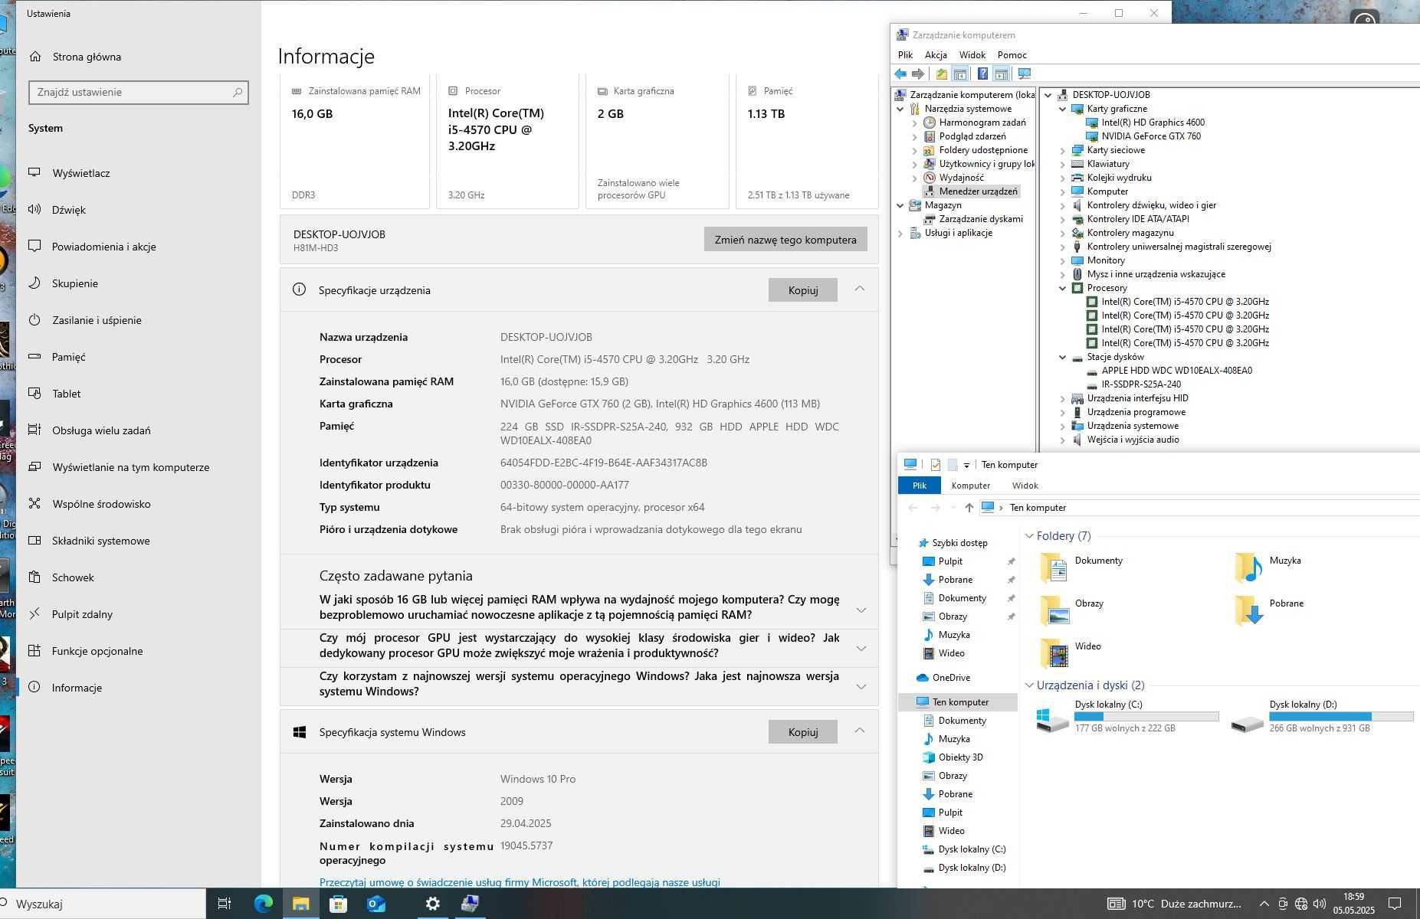Open Wyświetlacz settings page
1420x919 pixels.
(80, 173)
